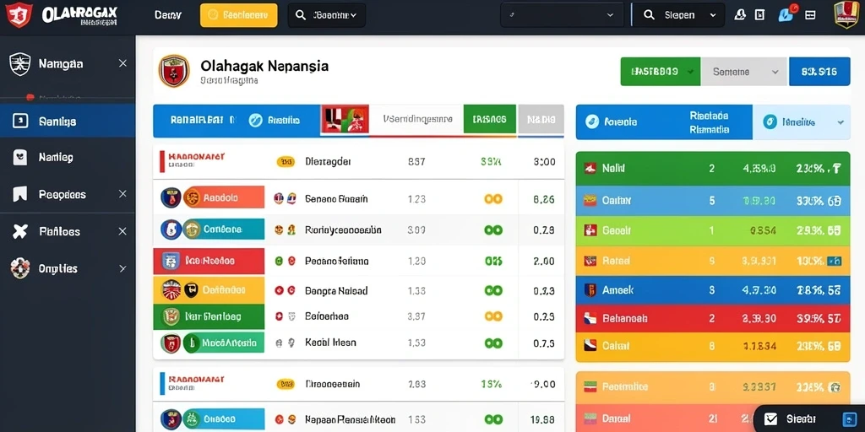
Task: Open the chat icon with the red badge
Action: tap(786, 14)
